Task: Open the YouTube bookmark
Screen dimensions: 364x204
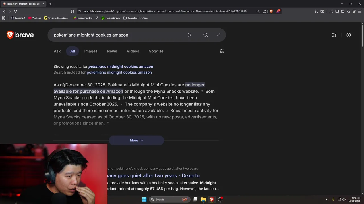Action: 35,18
